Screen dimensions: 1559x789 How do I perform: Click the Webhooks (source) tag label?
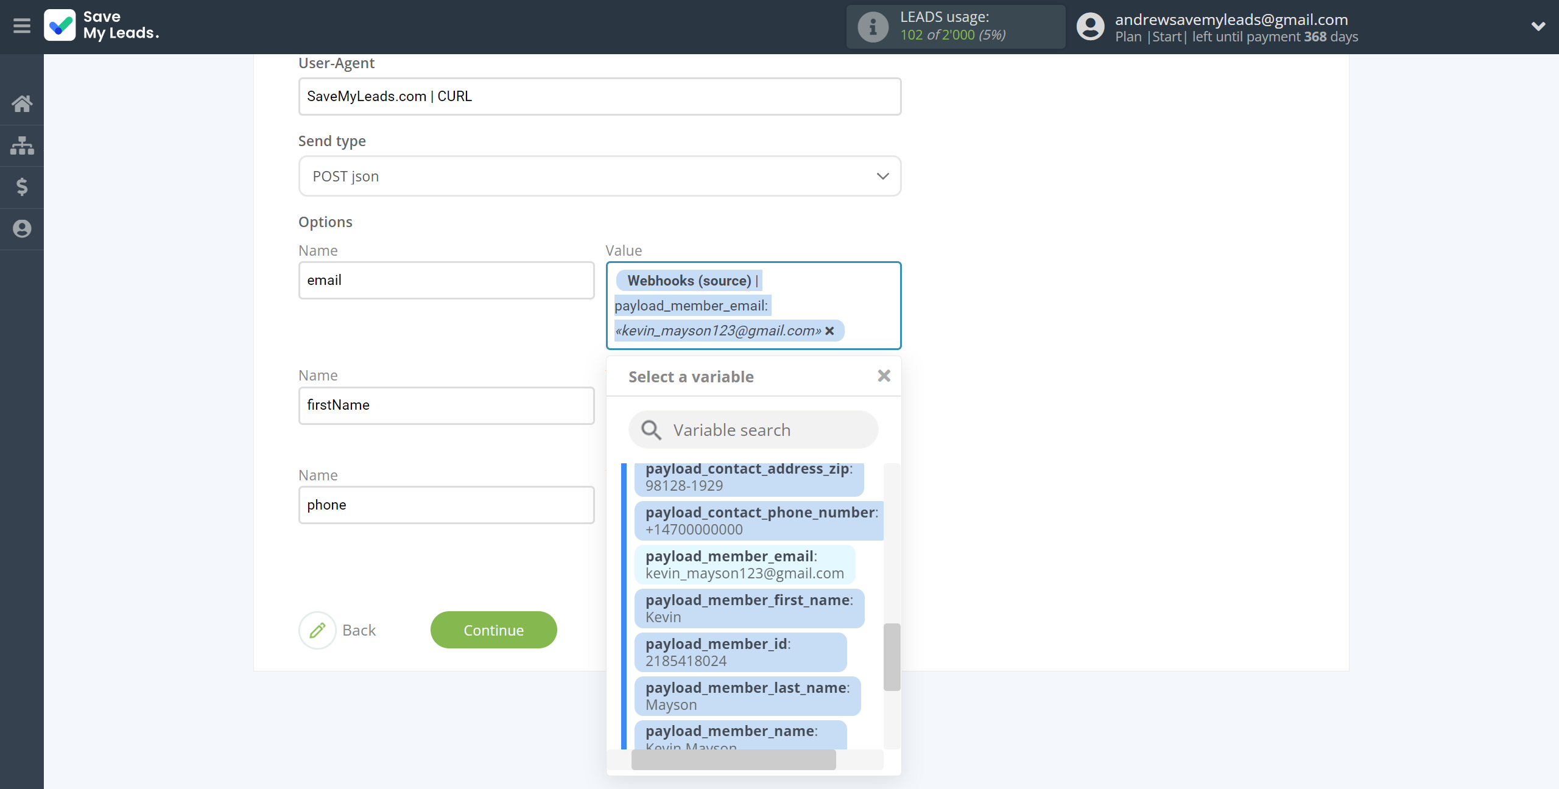pyautogui.click(x=689, y=281)
